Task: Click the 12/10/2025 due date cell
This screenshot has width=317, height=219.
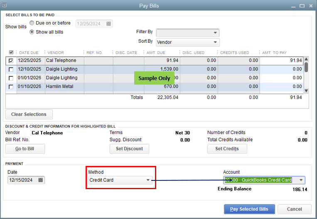Action: pyautogui.click(x=31, y=69)
